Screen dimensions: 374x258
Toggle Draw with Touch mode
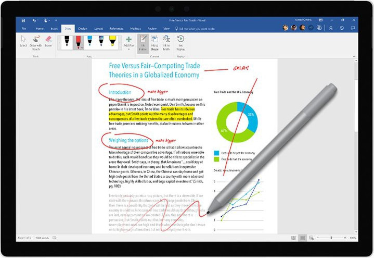(36, 41)
